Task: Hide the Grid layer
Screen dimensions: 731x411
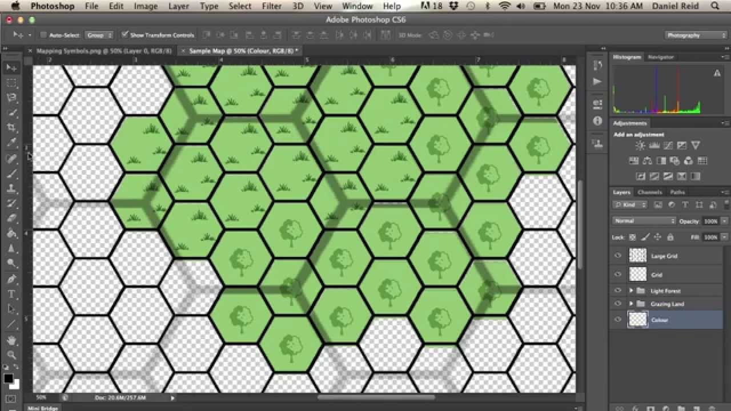Action: coord(617,275)
